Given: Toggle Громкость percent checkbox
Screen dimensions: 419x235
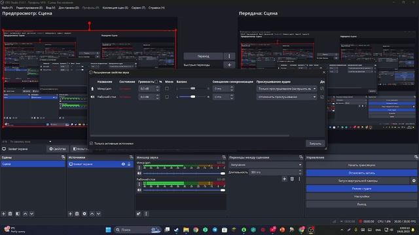Looking at the screenshot, I should click(x=156, y=82).
